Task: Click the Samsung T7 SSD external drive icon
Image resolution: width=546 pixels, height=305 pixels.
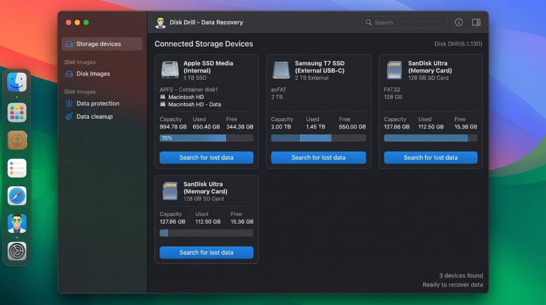Action: click(x=281, y=70)
